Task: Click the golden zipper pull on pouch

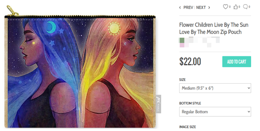Action: point(12,11)
